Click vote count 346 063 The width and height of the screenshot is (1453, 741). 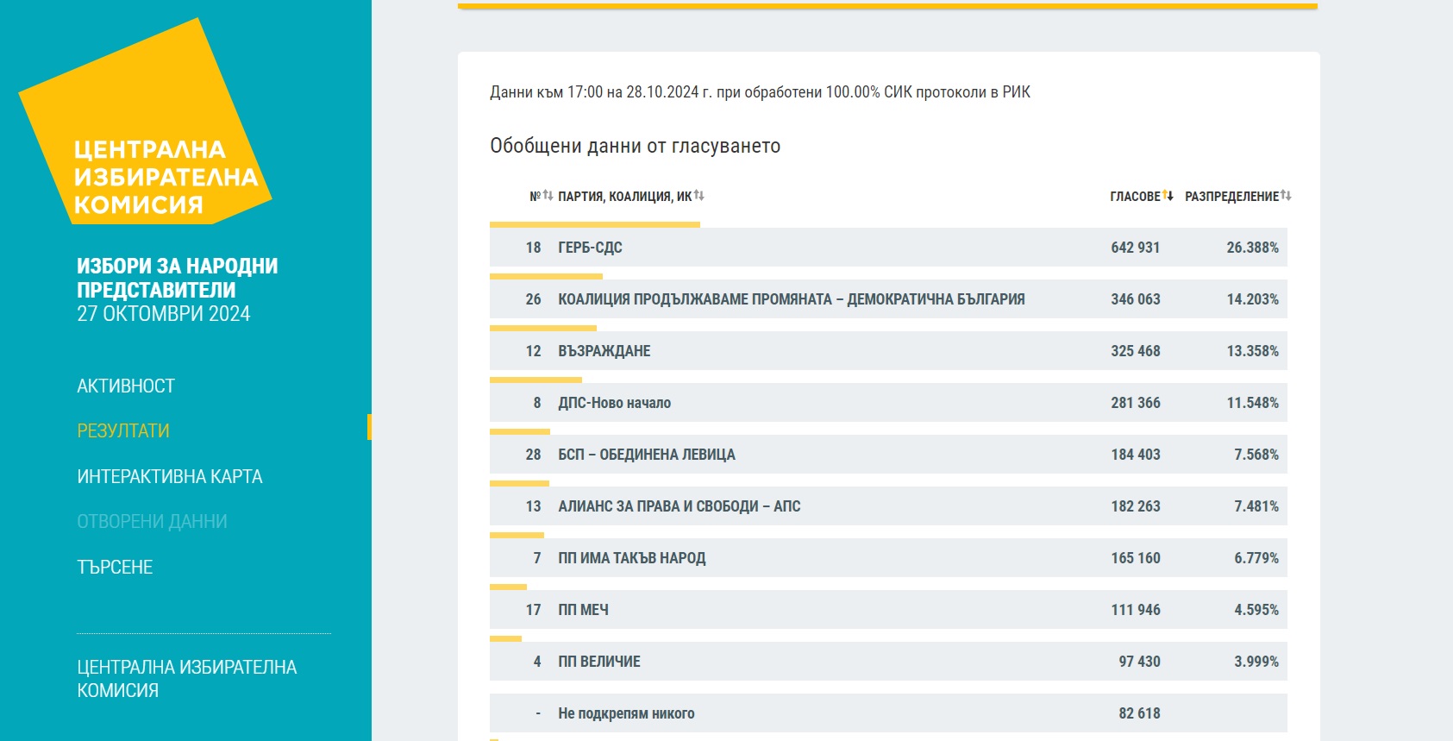[x=1135, y=299]
